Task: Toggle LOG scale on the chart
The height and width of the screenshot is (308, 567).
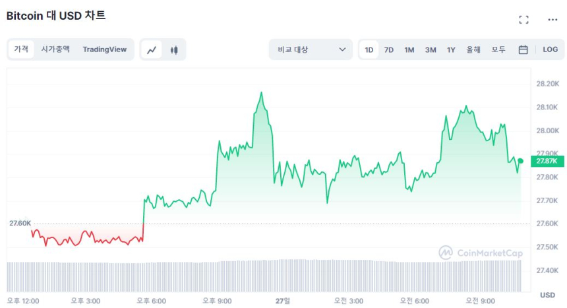Action: click(550, 49)
